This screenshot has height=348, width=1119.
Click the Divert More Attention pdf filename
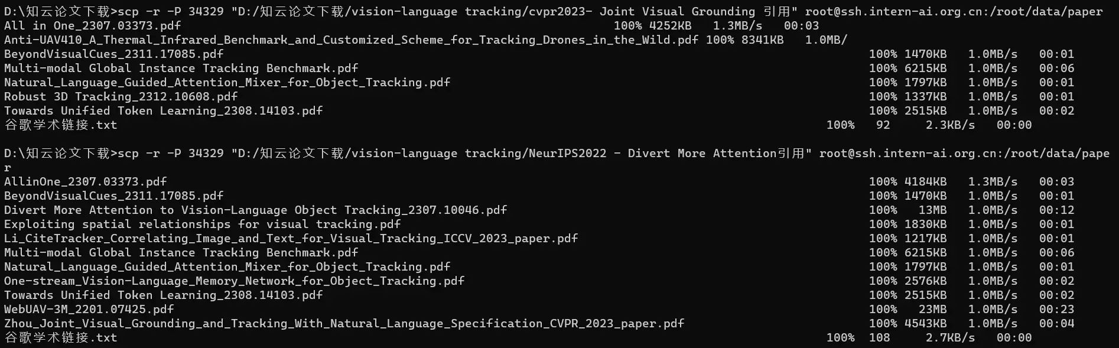(255, 210)
